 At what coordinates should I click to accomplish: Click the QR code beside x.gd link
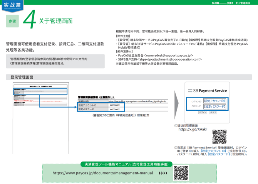coord(219,136)
